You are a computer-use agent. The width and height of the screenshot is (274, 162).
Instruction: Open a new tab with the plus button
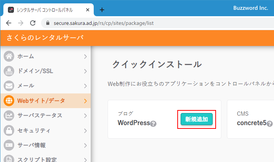click(x=102, y=10)
